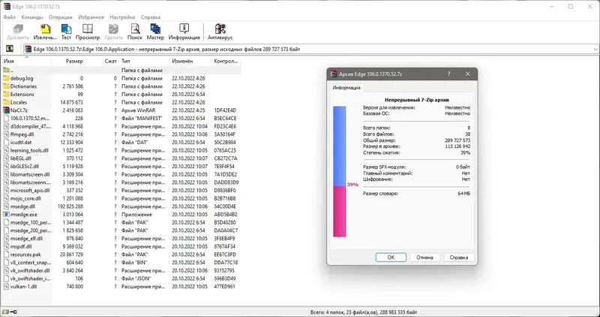Click the status bar totals text
Screen dimensions: 600x317
[364, 312]
